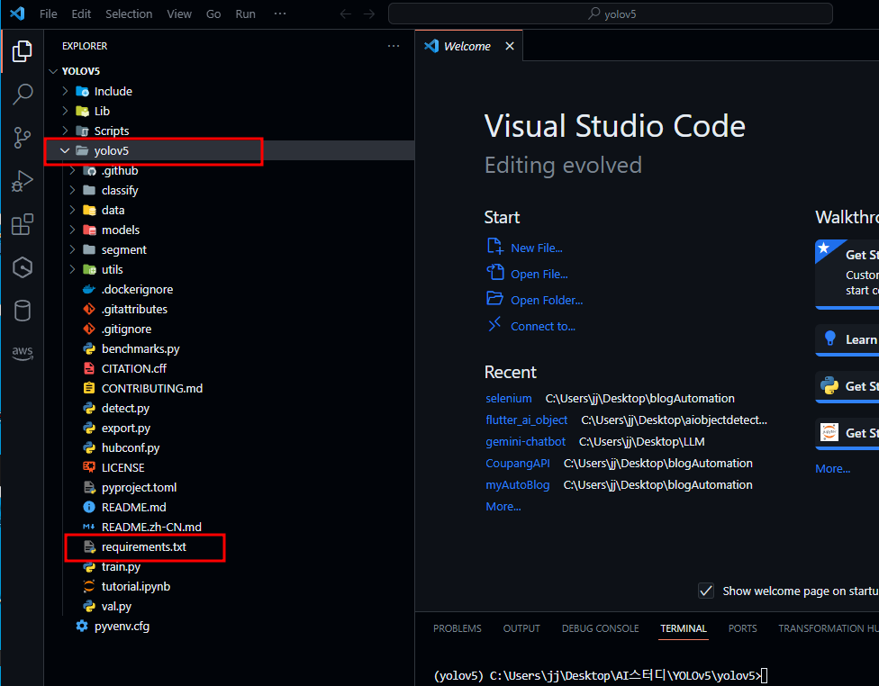Viewport: 879px width, 686px height.
Task: Click More... under Recent list
Action: pos(503,507)
